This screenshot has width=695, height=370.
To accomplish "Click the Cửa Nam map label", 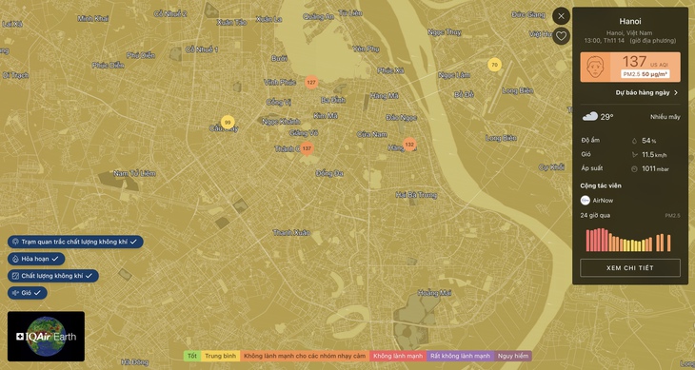I will pos(372,134).
